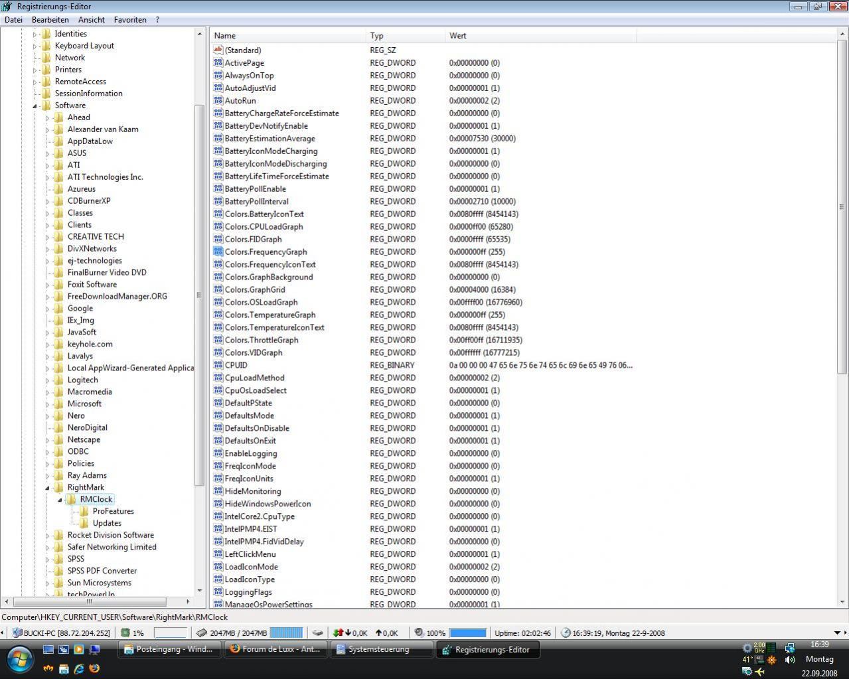Click the DWORD icon of ActivePage value
The height and width of the screenshot is (679, 849).
(x=218, y=62)
